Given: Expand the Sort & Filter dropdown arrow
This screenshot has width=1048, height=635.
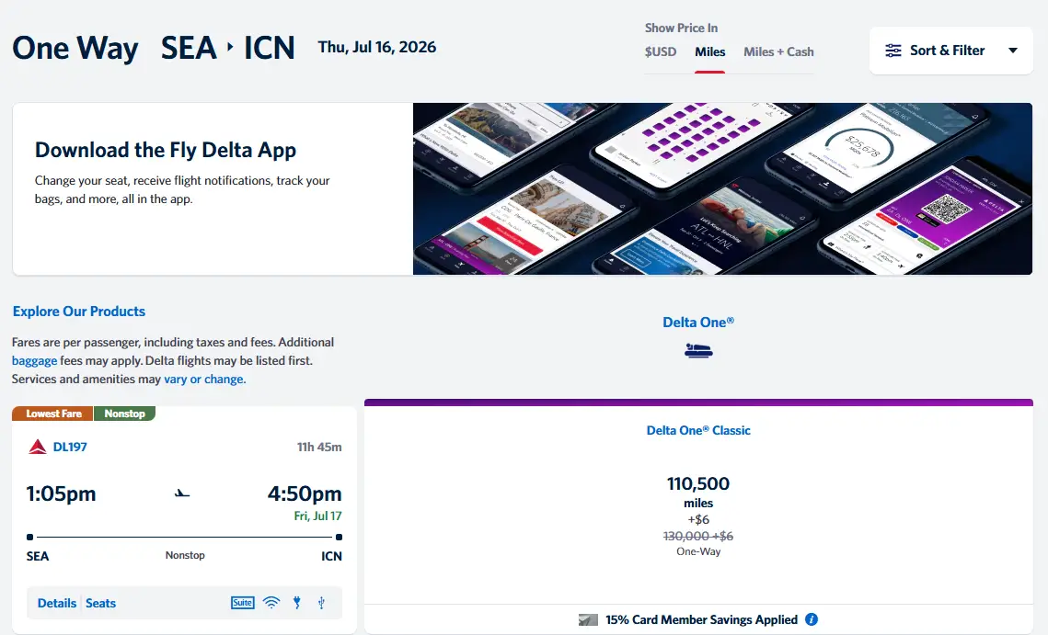Looking at the screenshot, I should click(1013, 51).
